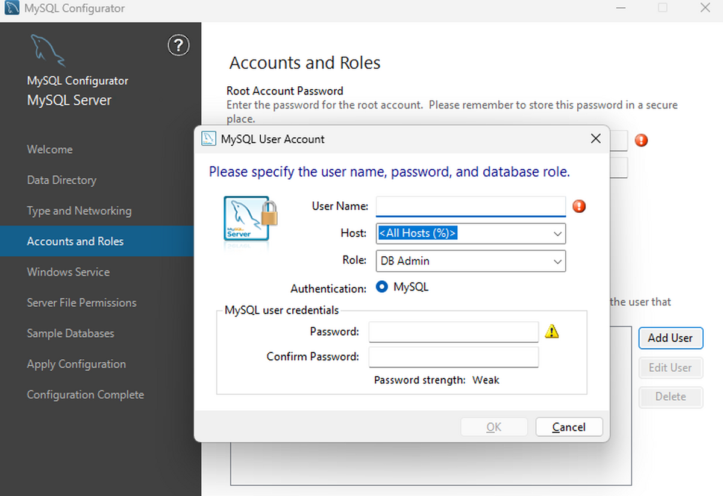Open the Sample Databases step
Viewport: 723px width, 496px height.
[70, 333]
